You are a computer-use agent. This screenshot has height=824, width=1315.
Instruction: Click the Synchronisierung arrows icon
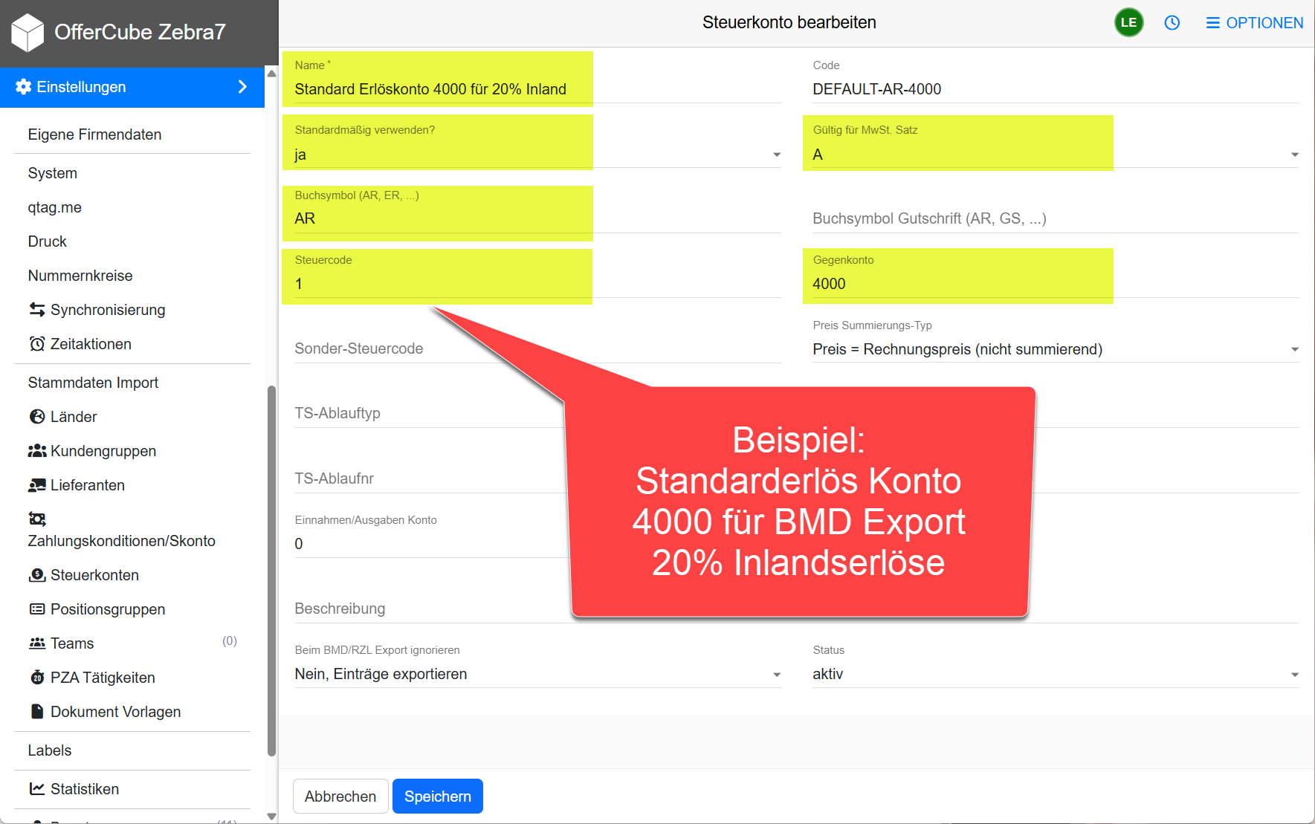point(37,309)
